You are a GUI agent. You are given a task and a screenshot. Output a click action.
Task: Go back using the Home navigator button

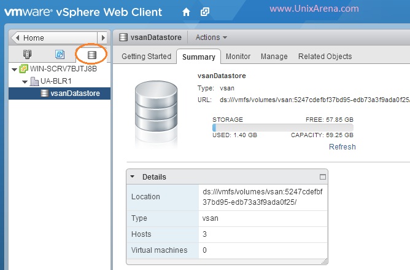click(x=55, y=38)
